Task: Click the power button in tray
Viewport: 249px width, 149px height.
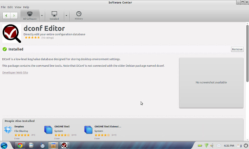Action: click(246, 146)
